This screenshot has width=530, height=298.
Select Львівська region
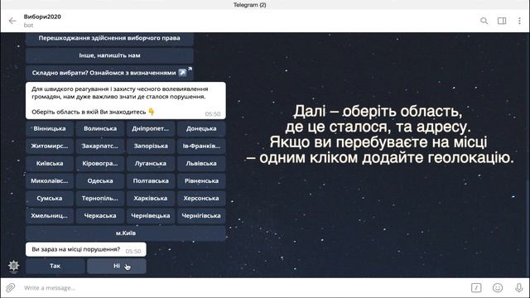point(201,164)
